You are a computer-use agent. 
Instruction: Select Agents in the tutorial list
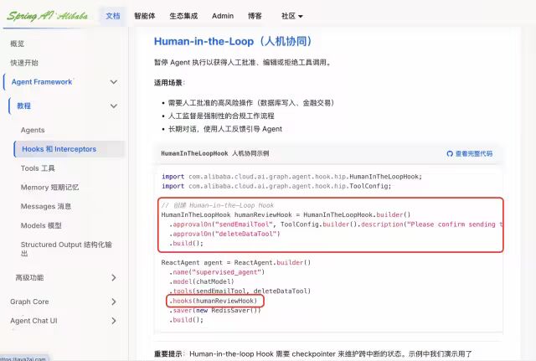click(x=33, y=130)
